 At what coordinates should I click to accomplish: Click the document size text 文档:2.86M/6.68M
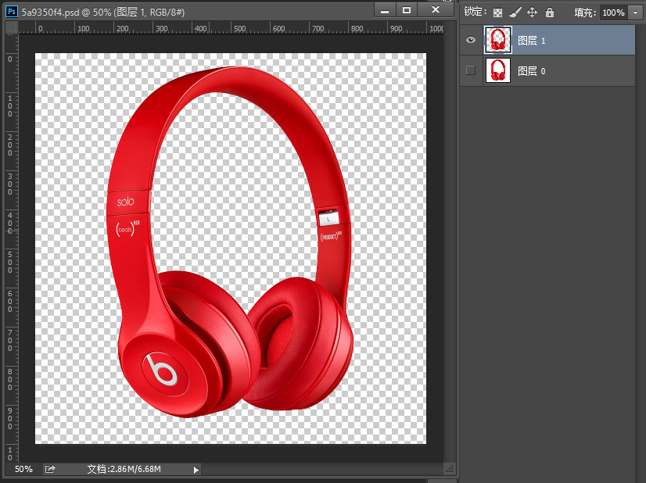(x=124, y=469)
